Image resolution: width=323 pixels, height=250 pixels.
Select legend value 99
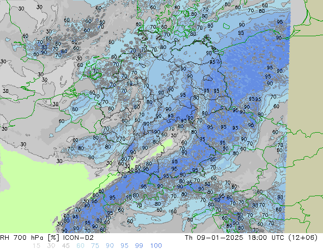(x=139, y=246)
